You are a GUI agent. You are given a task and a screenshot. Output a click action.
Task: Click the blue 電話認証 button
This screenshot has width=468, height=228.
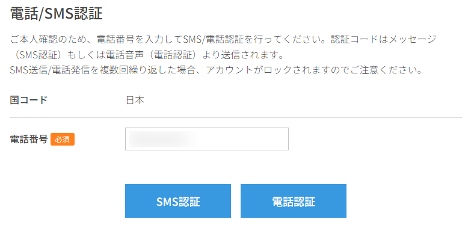coord(294,201)
